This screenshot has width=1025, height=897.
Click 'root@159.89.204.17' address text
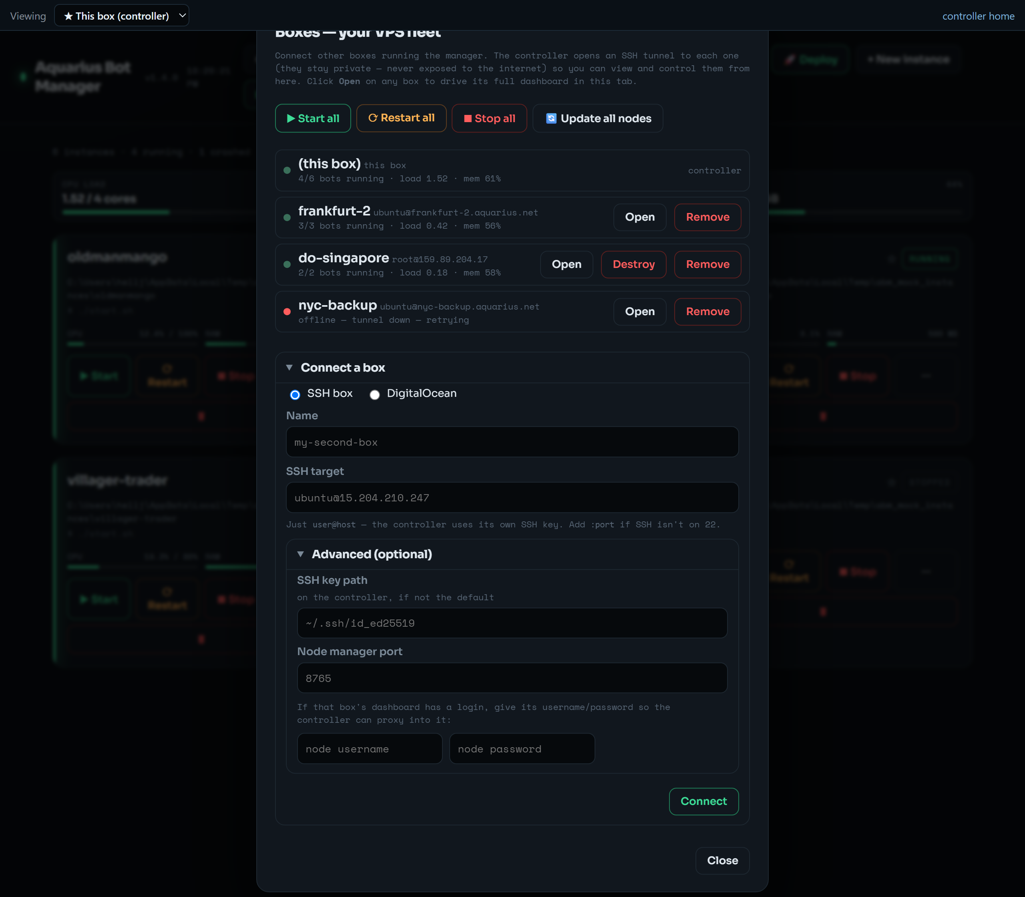pyautogui.click(x=440, y=259)
